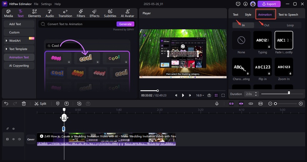Toggle the player grid overlay icon

click(x=216, y=96)
